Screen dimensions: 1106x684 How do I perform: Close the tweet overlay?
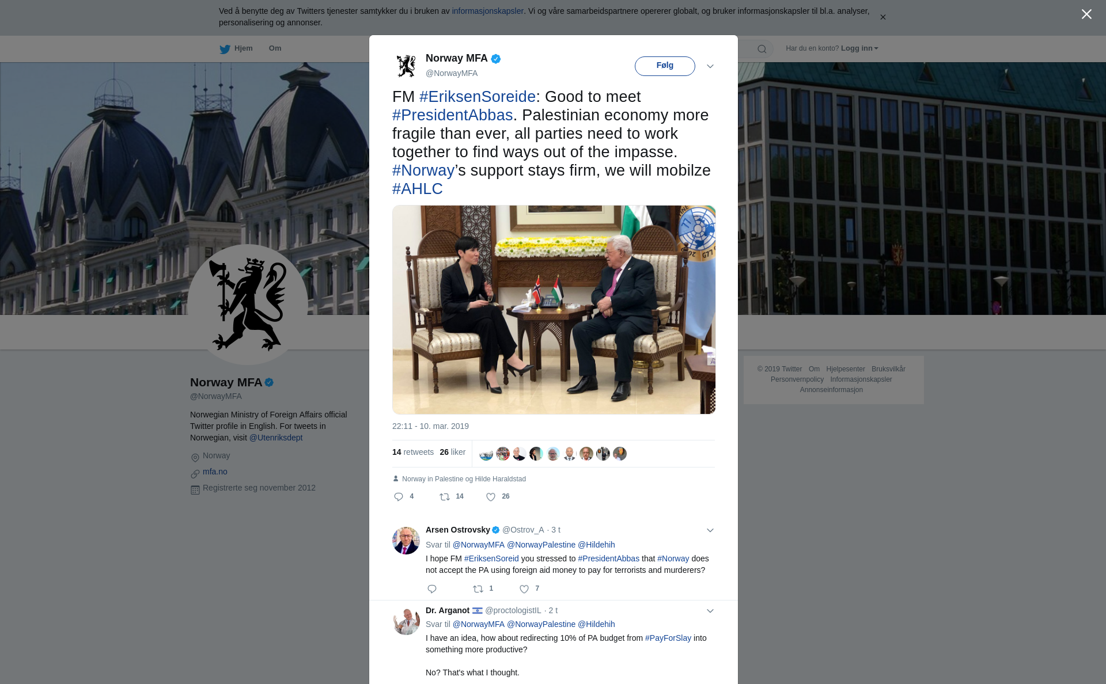1086,14
